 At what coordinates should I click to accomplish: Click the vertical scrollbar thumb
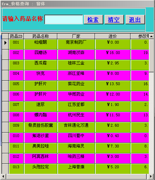tap(151, 56)
